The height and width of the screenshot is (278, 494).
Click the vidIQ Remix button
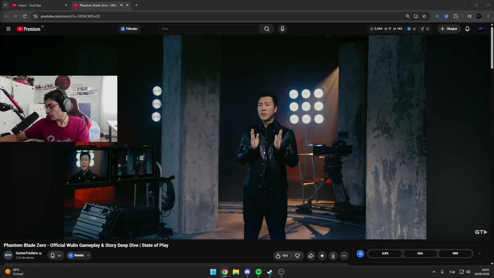point(76,255)
